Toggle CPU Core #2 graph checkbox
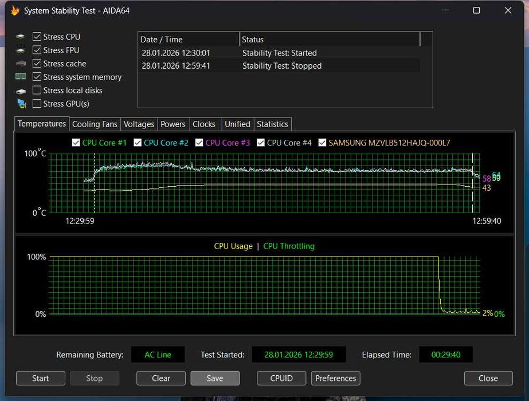Viewport: 529px width, 401px height. [x=138, y=143]
